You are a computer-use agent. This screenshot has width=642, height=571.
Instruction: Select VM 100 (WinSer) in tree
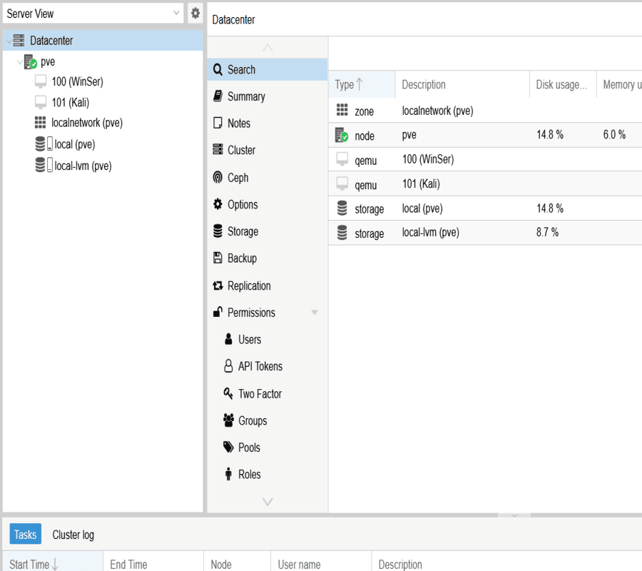(x=77, y=82)
